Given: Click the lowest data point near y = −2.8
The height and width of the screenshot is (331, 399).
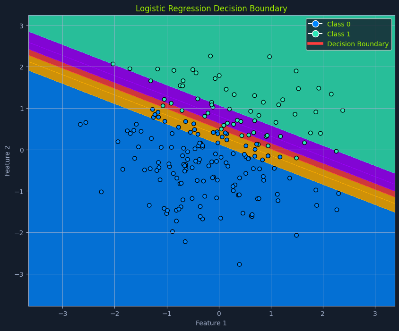Looking at the screenshot, I should (239, 264).
